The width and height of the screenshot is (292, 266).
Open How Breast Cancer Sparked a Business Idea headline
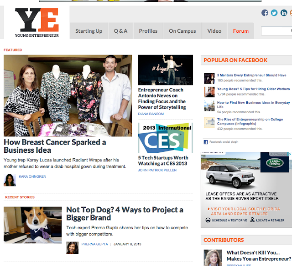(55, 146)
